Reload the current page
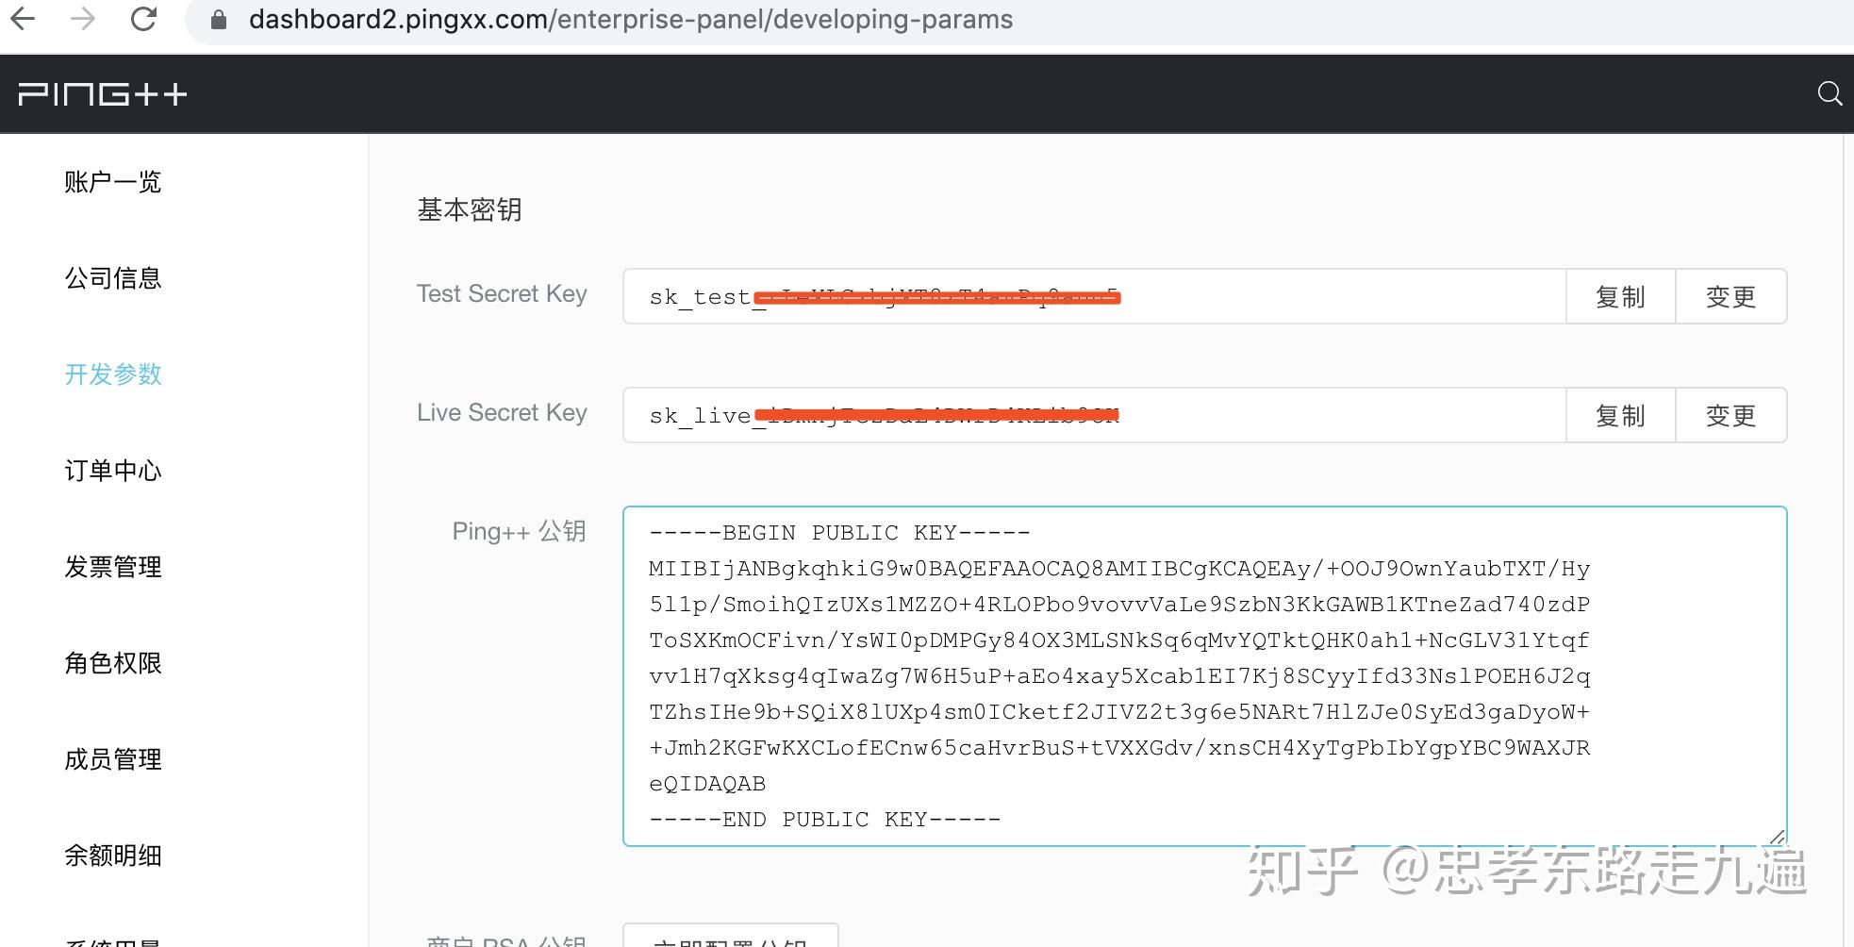The height and width of the screenshot is (947, 1854). (x=143, y=19)
